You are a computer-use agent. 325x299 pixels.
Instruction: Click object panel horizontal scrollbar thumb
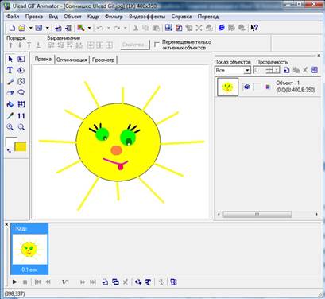tap(257, 214)
